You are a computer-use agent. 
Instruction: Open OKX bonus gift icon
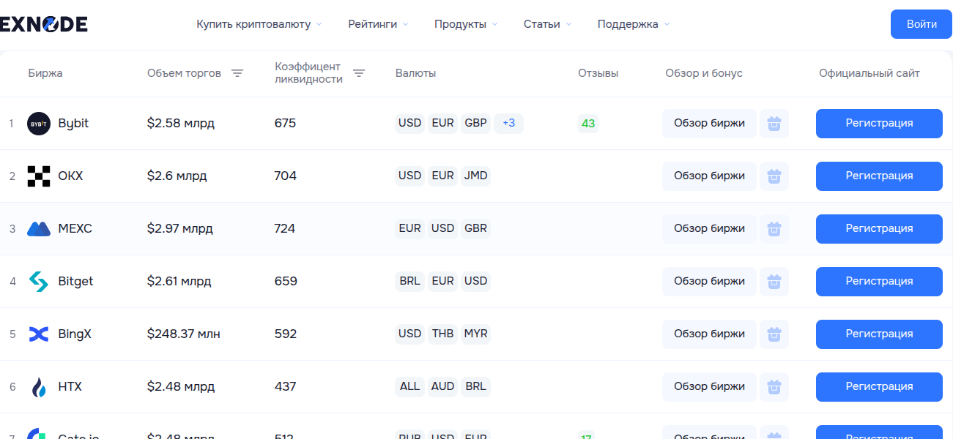click(774, 176)
